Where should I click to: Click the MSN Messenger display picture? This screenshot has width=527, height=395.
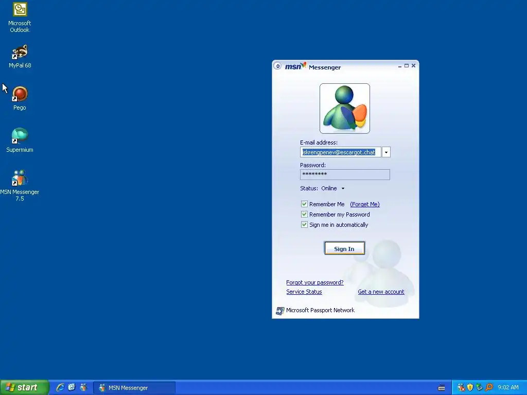pyautogui.click(x=344, y=108)
